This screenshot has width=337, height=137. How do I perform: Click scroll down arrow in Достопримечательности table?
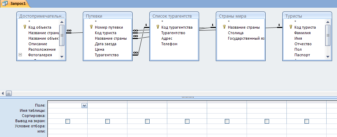(62, 57)
